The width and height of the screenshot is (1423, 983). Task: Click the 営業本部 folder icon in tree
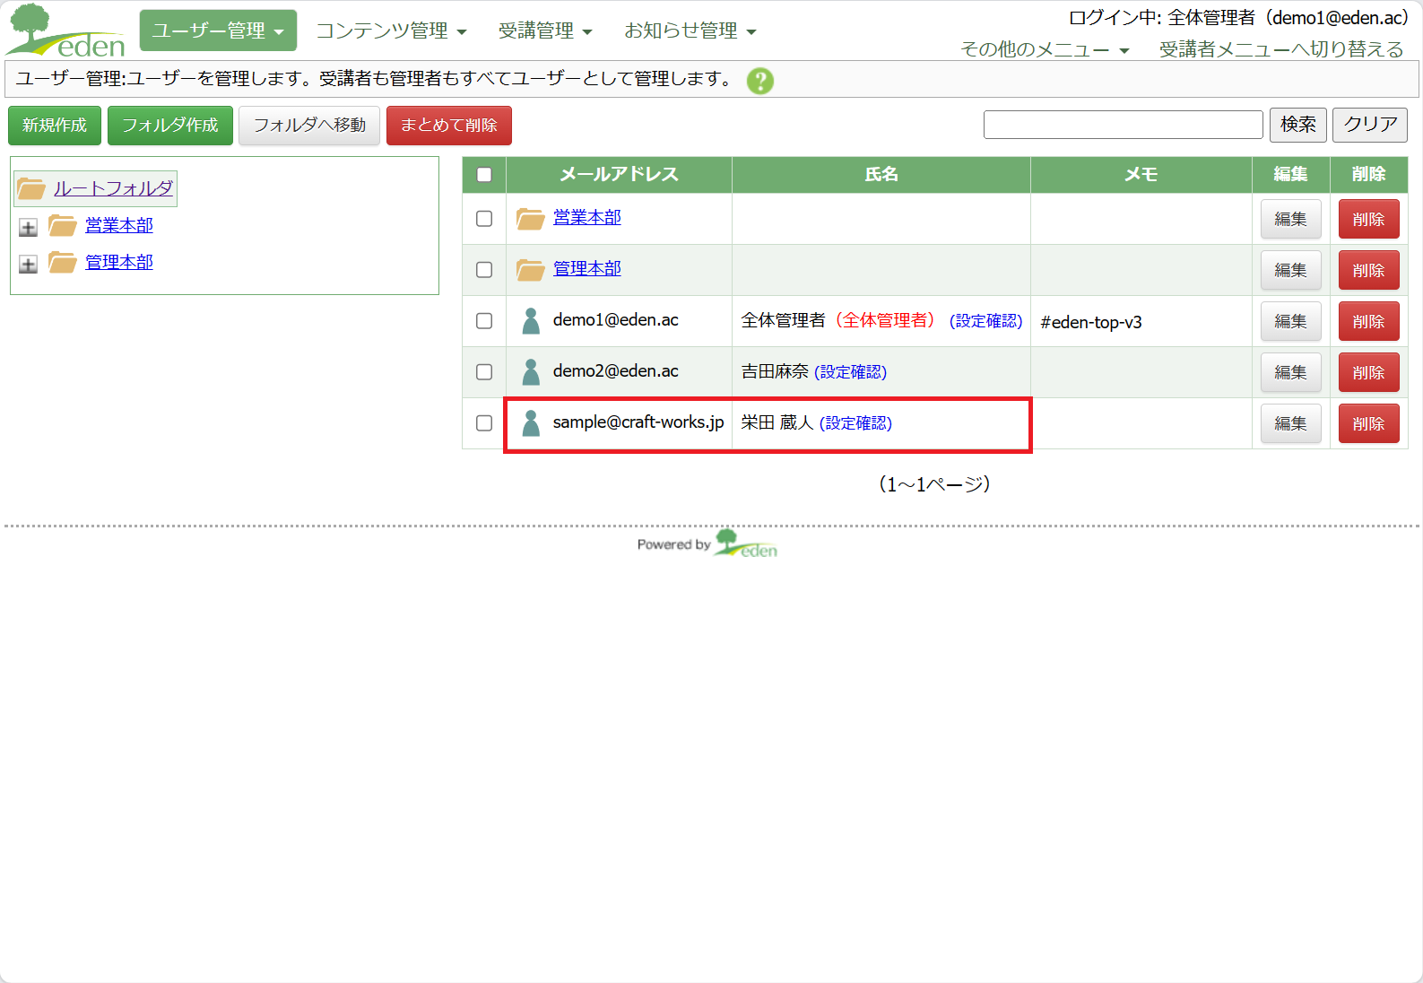62,225
